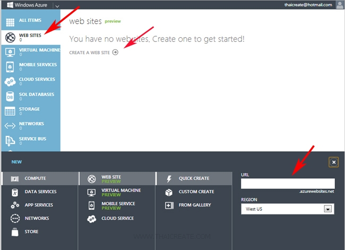The width and height of the screenshot is (345, 250).
Task: Open the Storage table icon in sidebar
Action: pos(10,111)
